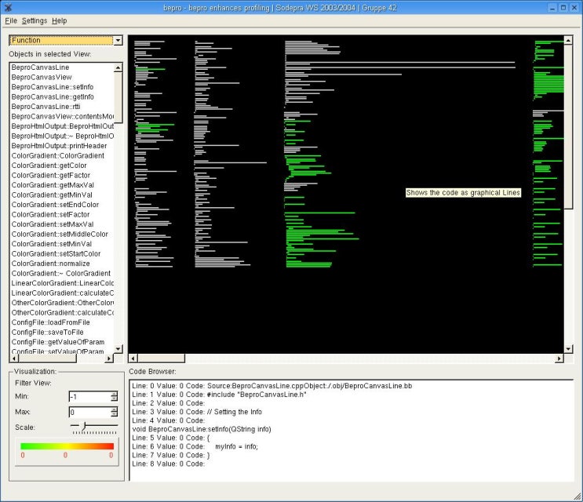Click the window menu icon in title bar
The height and width of the screenshot is (502, 583).
8,7
